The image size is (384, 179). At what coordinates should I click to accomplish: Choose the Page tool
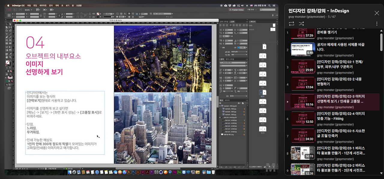[x=7, y=27]
